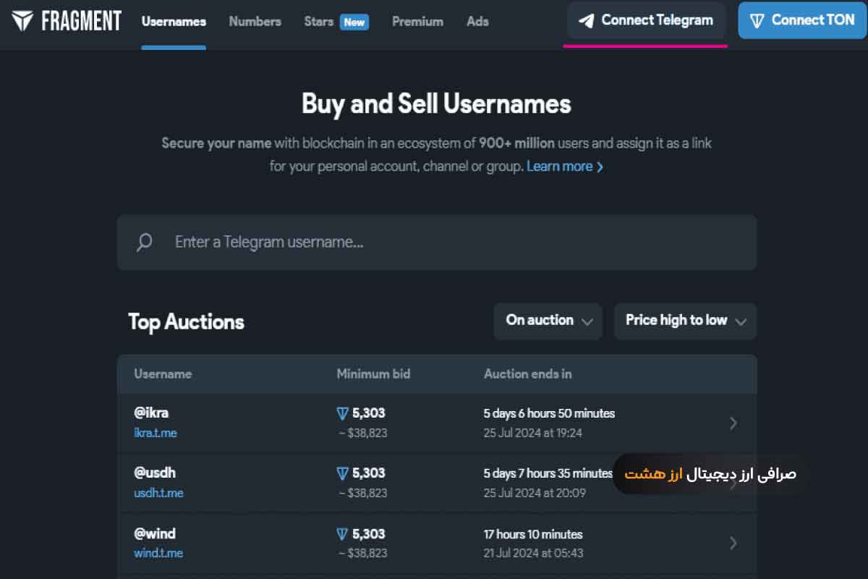
Task: Click the New badge on Stars
Action: point(354,22)
